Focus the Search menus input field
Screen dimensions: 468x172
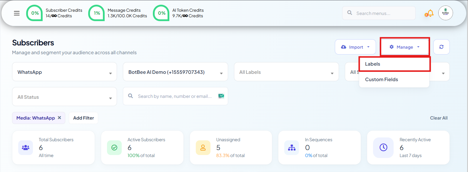(x=379, y=13)
